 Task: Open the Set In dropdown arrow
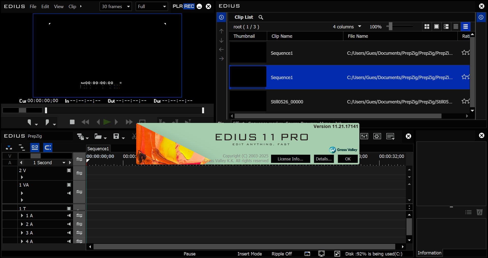(x=36, y=124)
